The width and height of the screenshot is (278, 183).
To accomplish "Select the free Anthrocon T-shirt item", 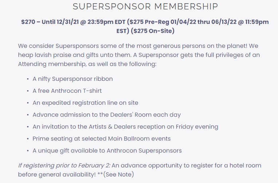I will (x=68, y=91).
